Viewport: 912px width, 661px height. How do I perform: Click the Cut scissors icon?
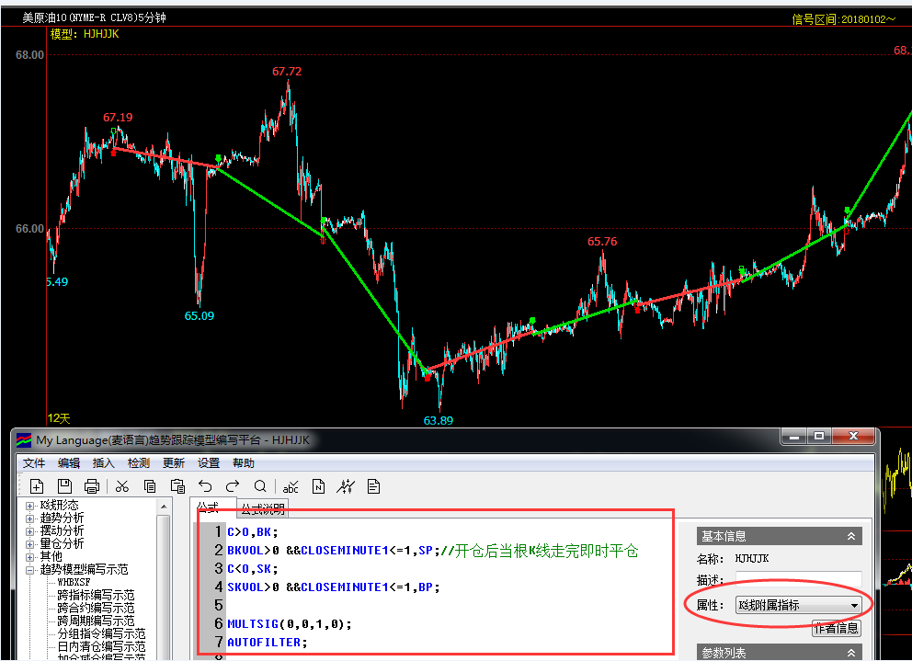(x=122, y=486)
